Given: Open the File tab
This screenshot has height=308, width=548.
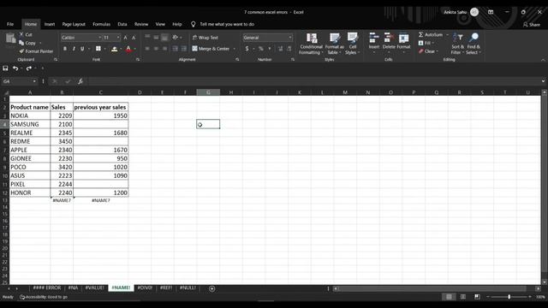Looking at the screenshot, I should point(10,24).
